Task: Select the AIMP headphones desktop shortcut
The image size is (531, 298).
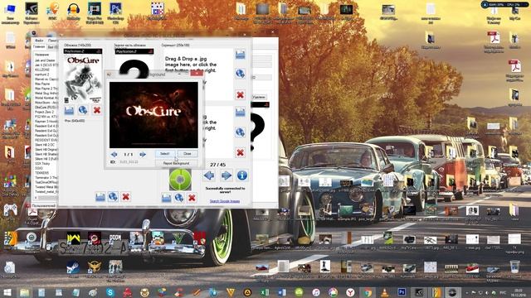Action: point(74,12)
